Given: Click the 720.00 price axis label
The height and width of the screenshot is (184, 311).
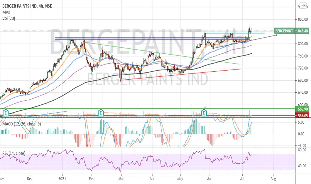Looking at the screenshot, I should 303,68.
